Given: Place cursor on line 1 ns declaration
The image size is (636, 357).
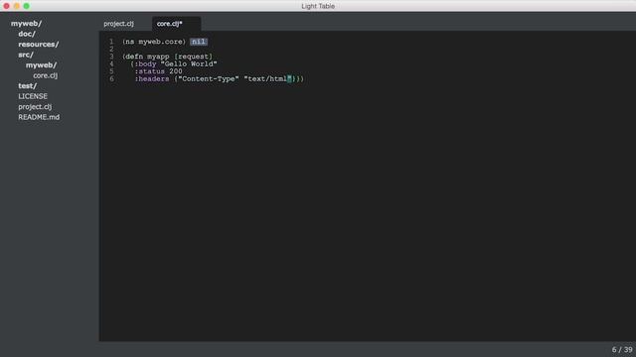Looking at the screenshot, I should click(x=154, y=42).
